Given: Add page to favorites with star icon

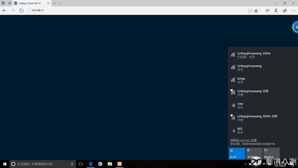Looking at the screenshot, I should click(256, 11).
